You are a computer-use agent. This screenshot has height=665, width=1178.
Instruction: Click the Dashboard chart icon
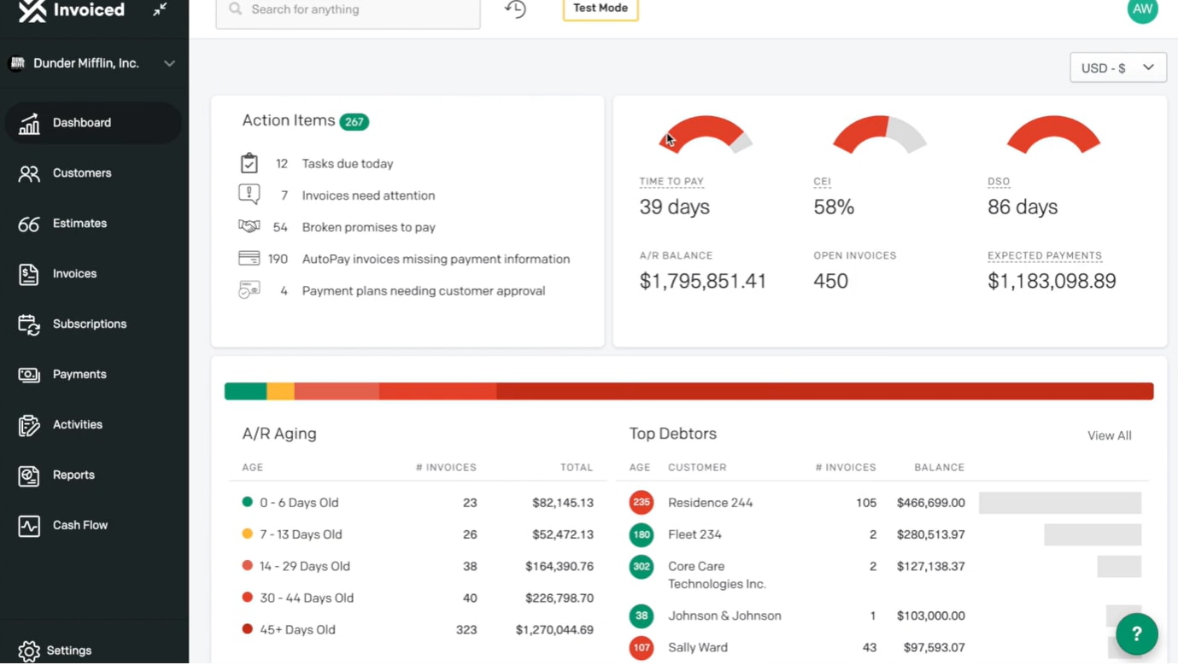click(x=29, y=123)
